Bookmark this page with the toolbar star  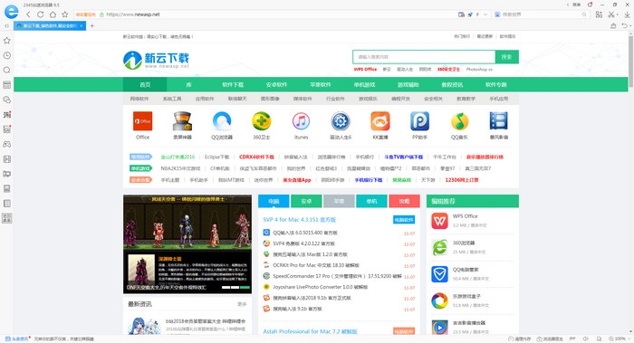click(x=64, y=14)
